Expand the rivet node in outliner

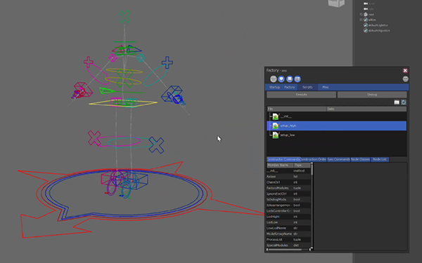(x=362, y=14)
